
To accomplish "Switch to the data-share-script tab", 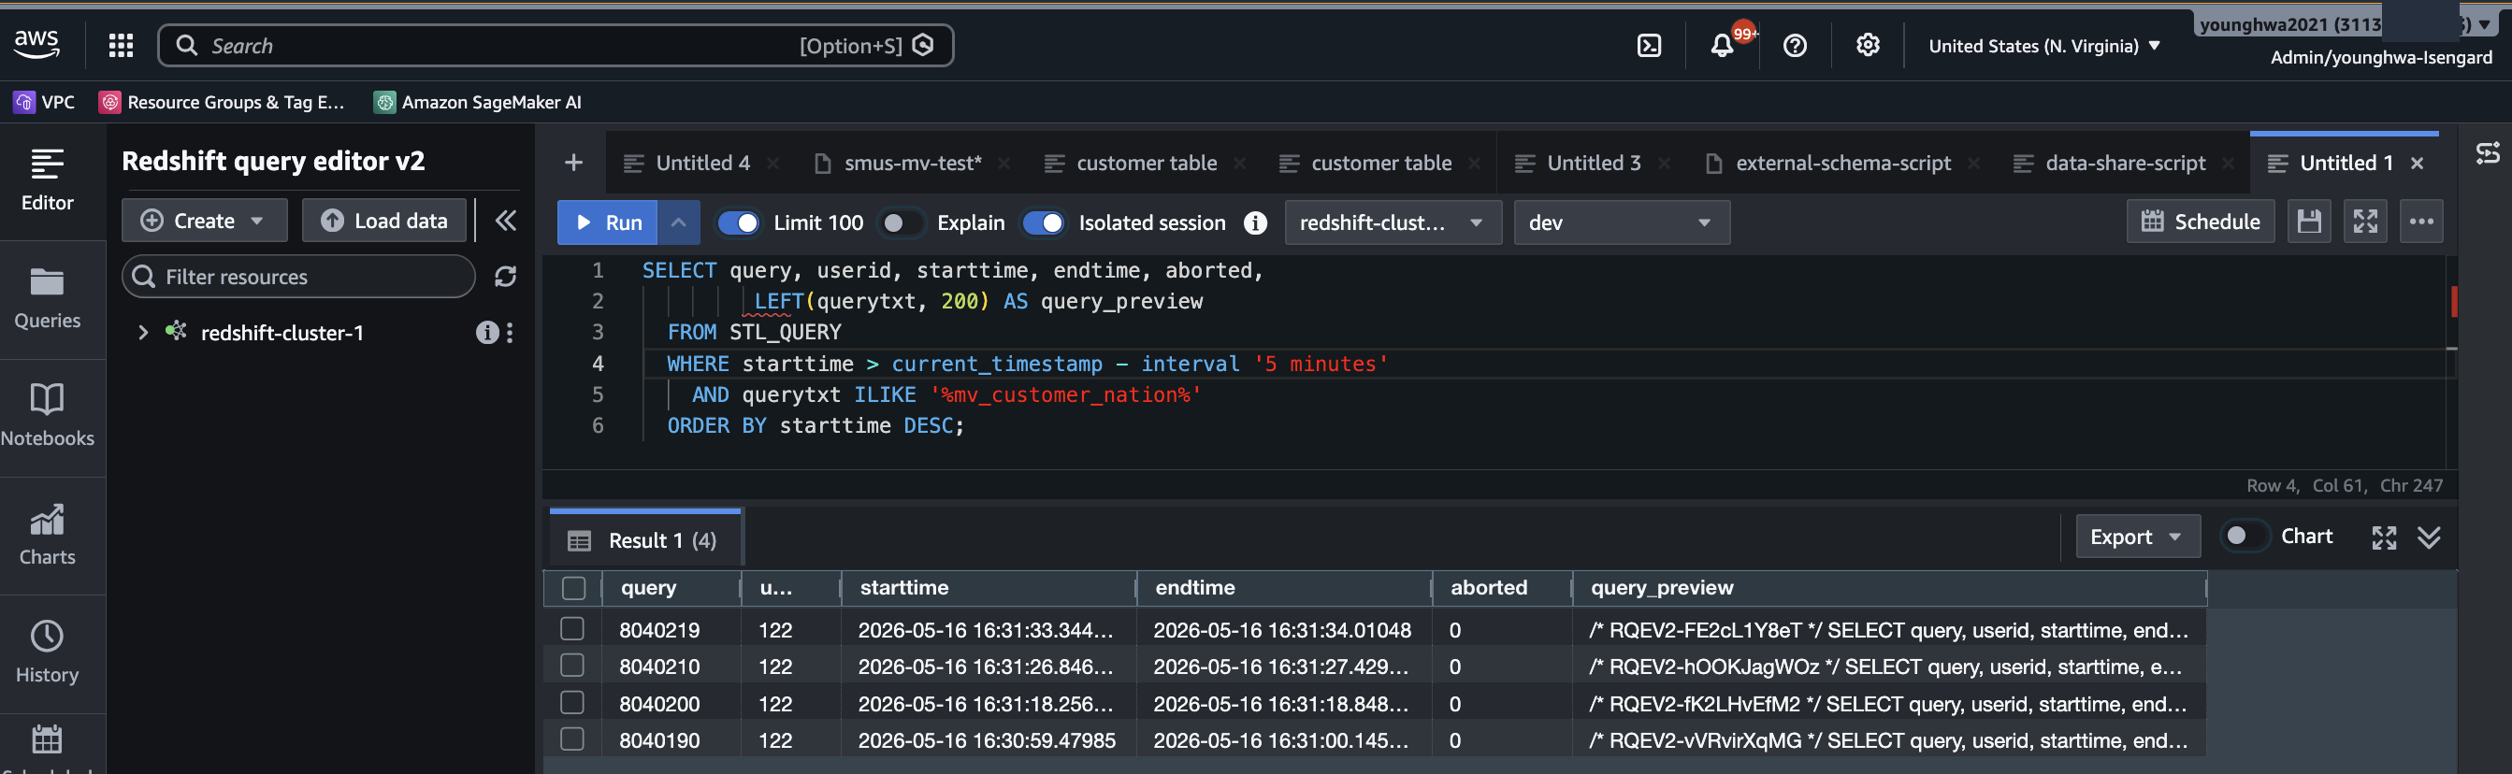I will click(x=2125, y=164).
